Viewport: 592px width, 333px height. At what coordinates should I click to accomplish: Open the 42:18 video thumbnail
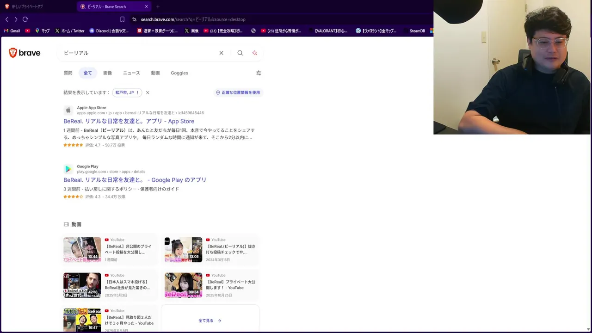coord(82,285)
